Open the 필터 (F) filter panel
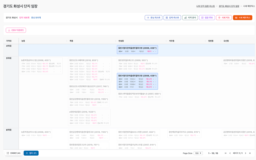 (x=31, y=153)
